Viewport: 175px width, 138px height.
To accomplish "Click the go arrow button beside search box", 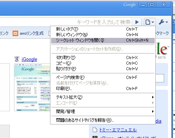I will 137,22.
